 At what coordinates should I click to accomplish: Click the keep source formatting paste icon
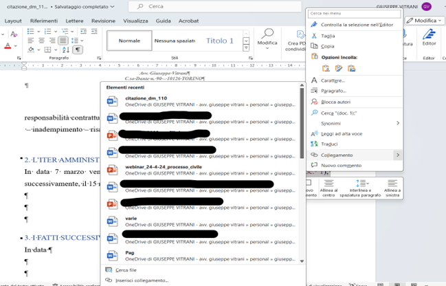point(326,68)
